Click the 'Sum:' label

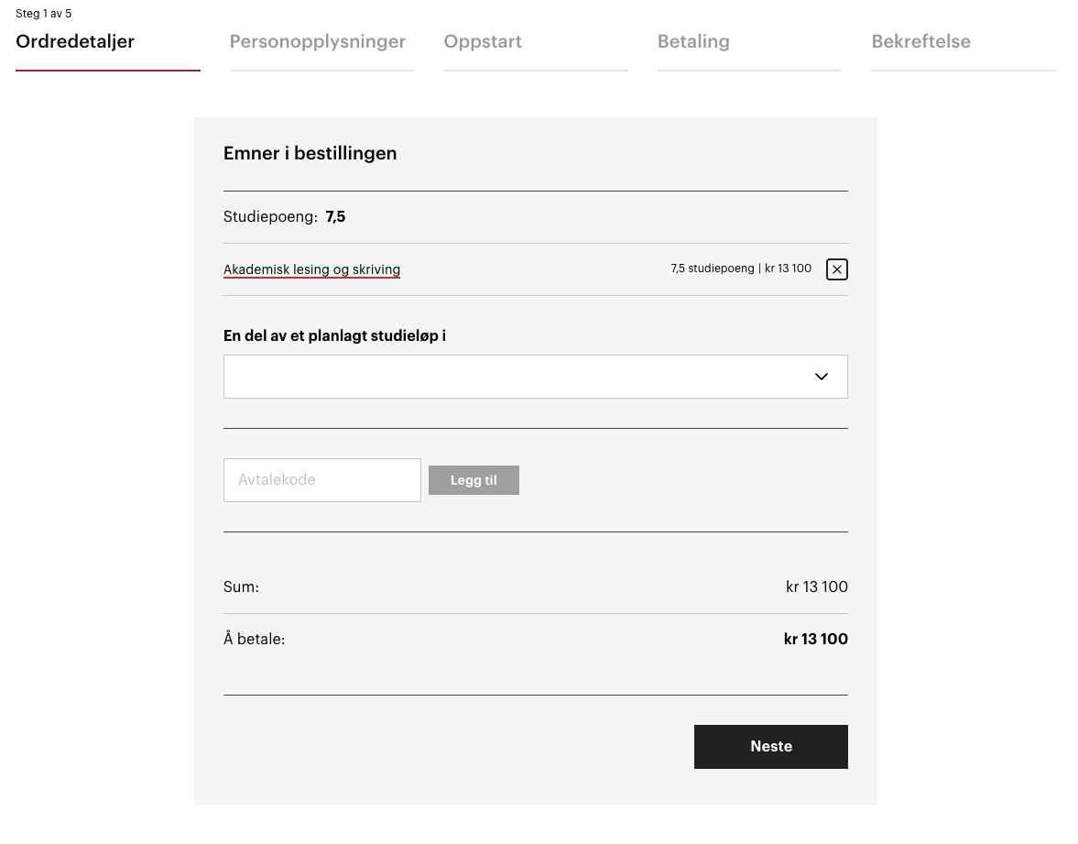click(241, 586)
